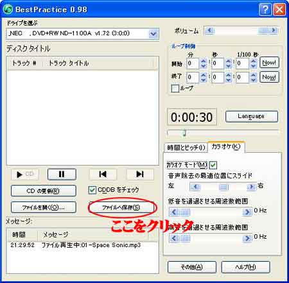Select the カラオケ(K) tab
Screen dimensions: 289x283
226,147
